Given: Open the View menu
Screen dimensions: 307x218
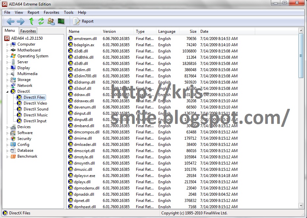Looking at the screenshot, I should (19, 12).
